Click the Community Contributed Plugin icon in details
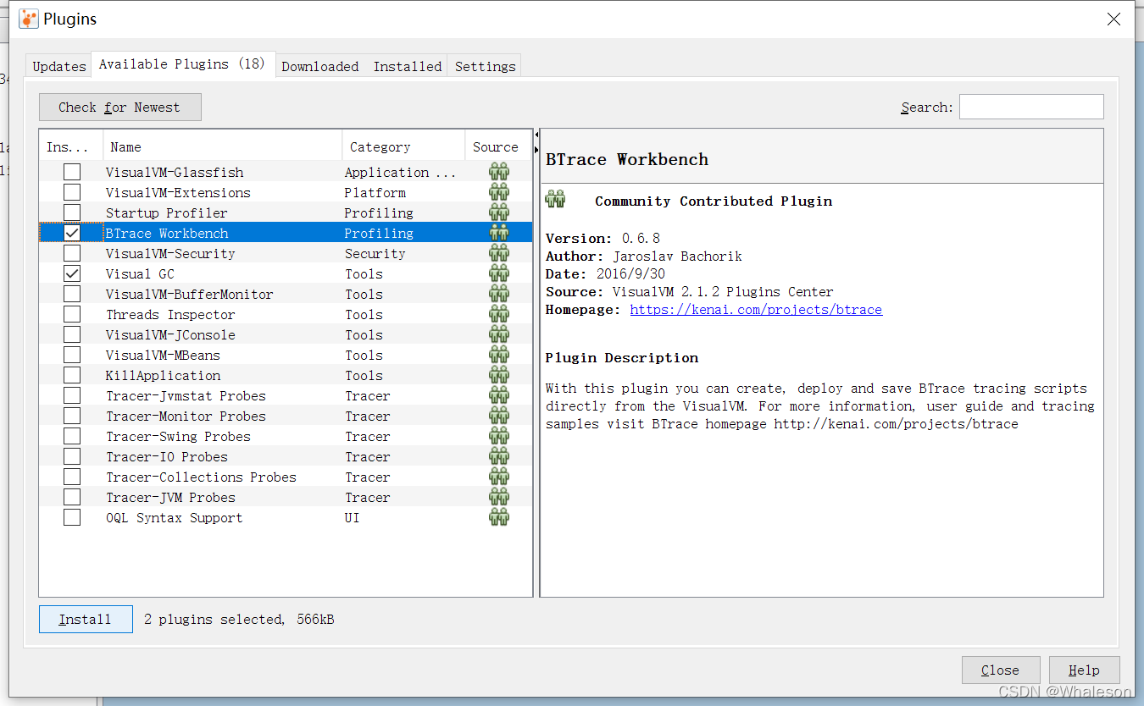The width and height of the screenshot is (1144, 706). [x=556, y=200]
